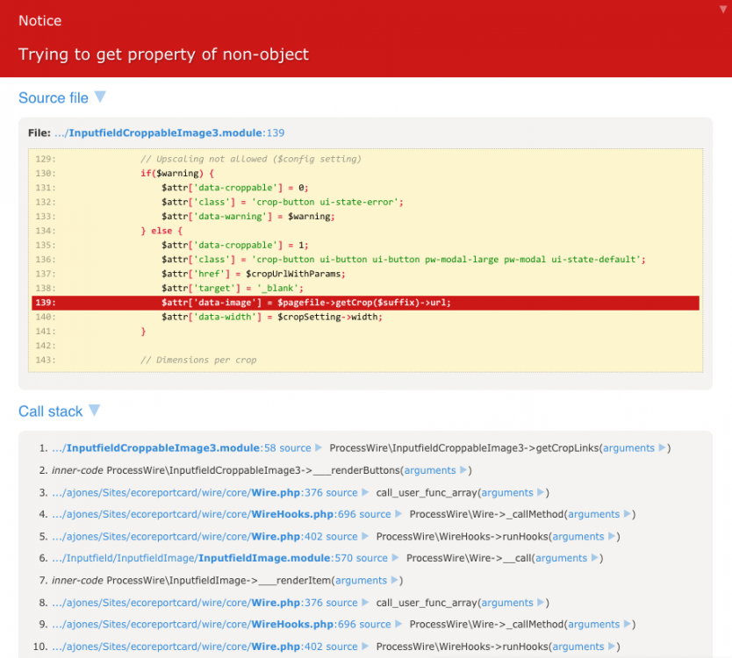Toggle source arrow for WireHooks.php:696 in row 4
The image size is (732, 658).
(x=398, y=514)
